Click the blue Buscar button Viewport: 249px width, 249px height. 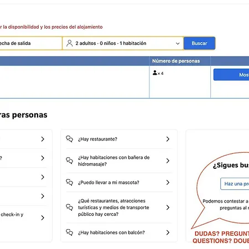coord(199,43)
